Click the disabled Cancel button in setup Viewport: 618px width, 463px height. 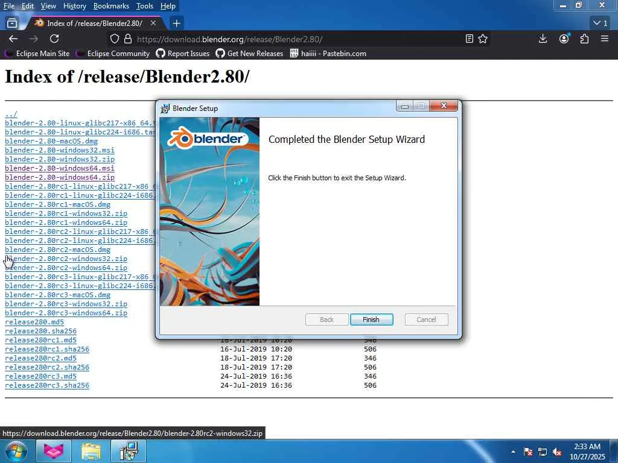pos(426,320)
